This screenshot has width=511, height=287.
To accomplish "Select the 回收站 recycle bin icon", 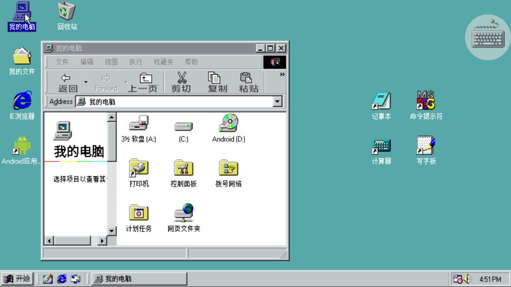I will tap(67, 16).
